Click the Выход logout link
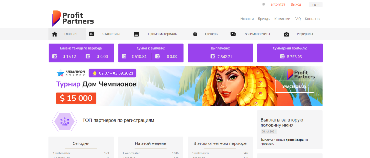Viewport: 370px width, 158px height. coord(296,4)
